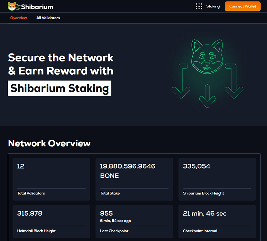Click the Shibarium Block Height label
This screenshot has height=241, width=267.
click(x=203, y=193)
